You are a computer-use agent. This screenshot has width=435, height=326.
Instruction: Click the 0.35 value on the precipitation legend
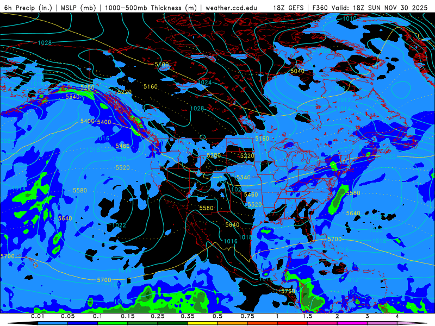pos(188,316)
